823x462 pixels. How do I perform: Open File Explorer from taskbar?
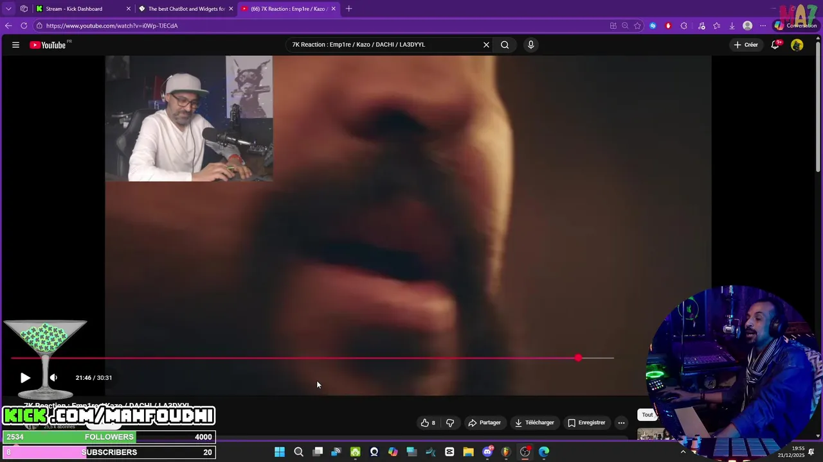(468, 452)
